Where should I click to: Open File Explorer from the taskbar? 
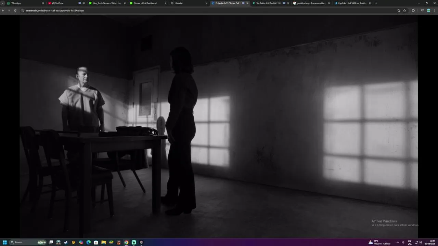pyautogui.click(x=104, y=242)
